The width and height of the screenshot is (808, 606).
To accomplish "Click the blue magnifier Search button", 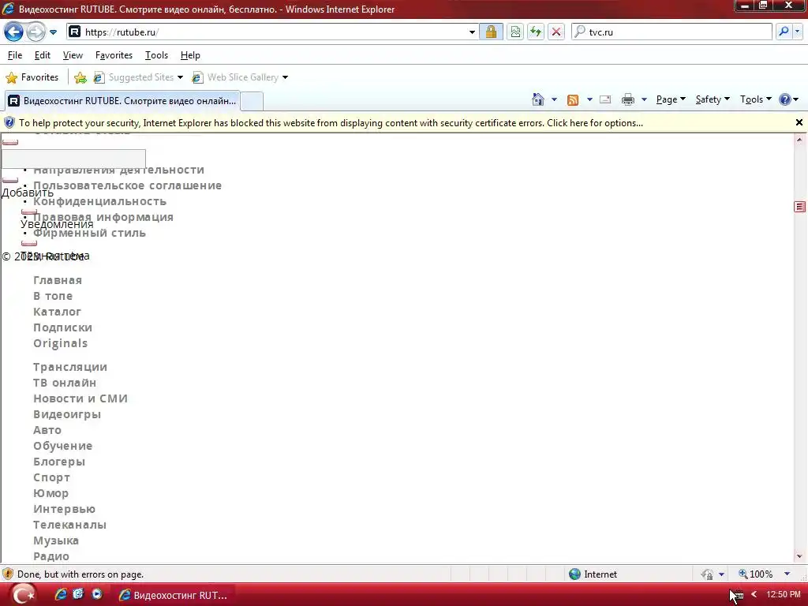I will (x=784, y=32).
